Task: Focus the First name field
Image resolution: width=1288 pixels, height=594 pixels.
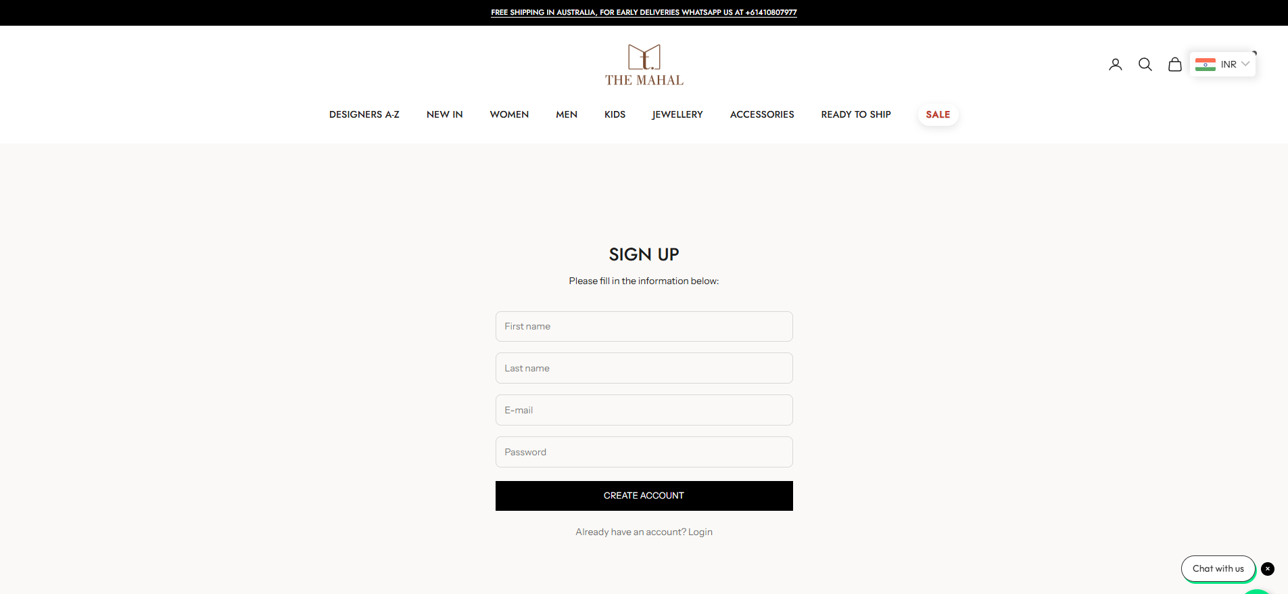Action: click(x=644, y=326)
